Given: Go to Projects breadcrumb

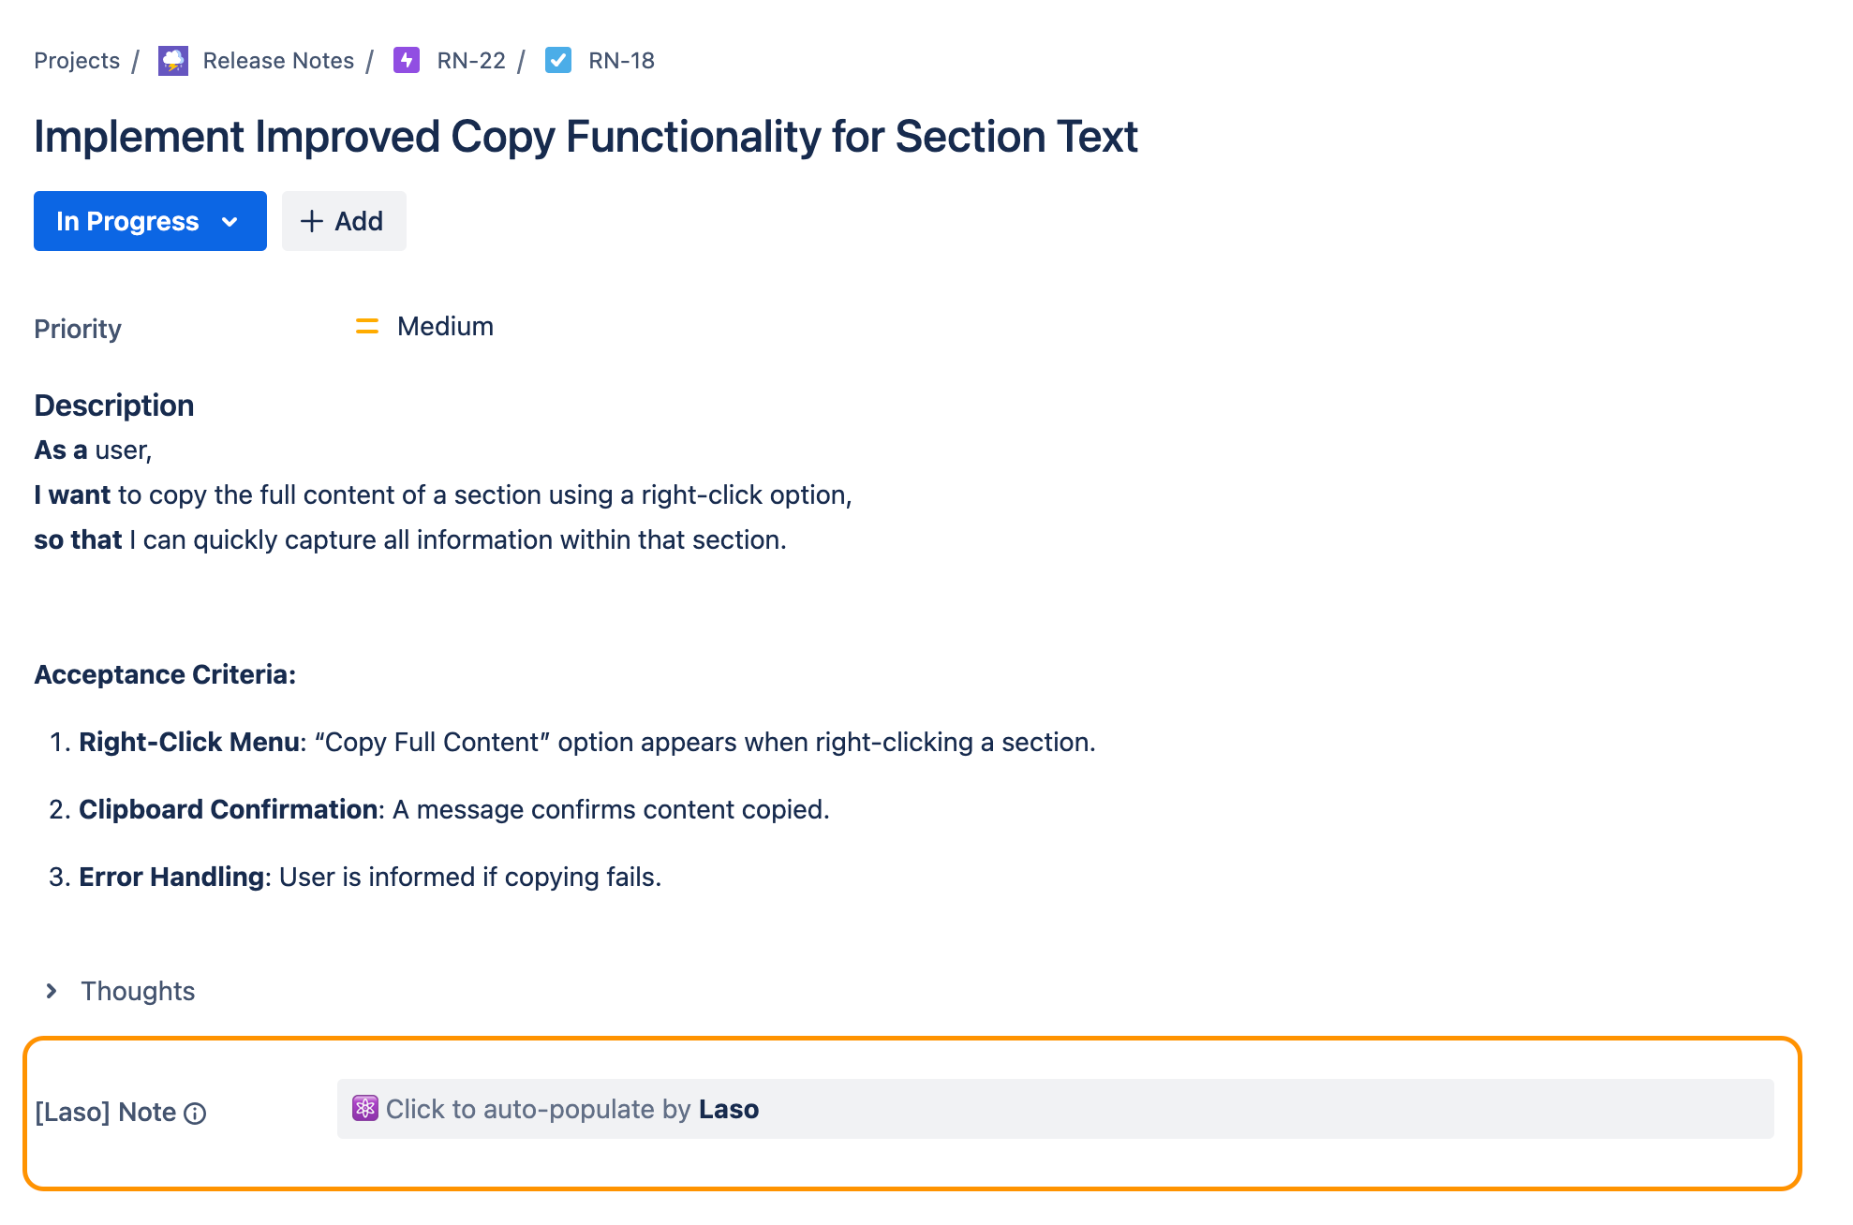Looking at the screenshot, I should [x=77, y=61].
